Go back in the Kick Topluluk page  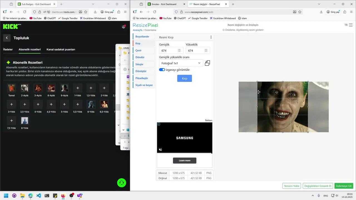click(x=7, y=38)
